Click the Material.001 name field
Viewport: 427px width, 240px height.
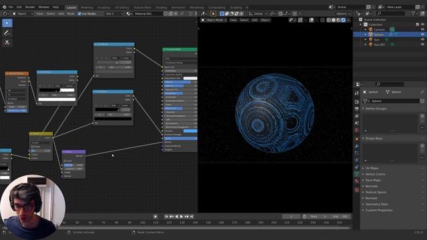(147, 13)
